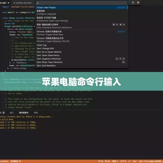Switch to the 调试控制台 debug console tab
163x163 pixels.
(x=24, y=113)
